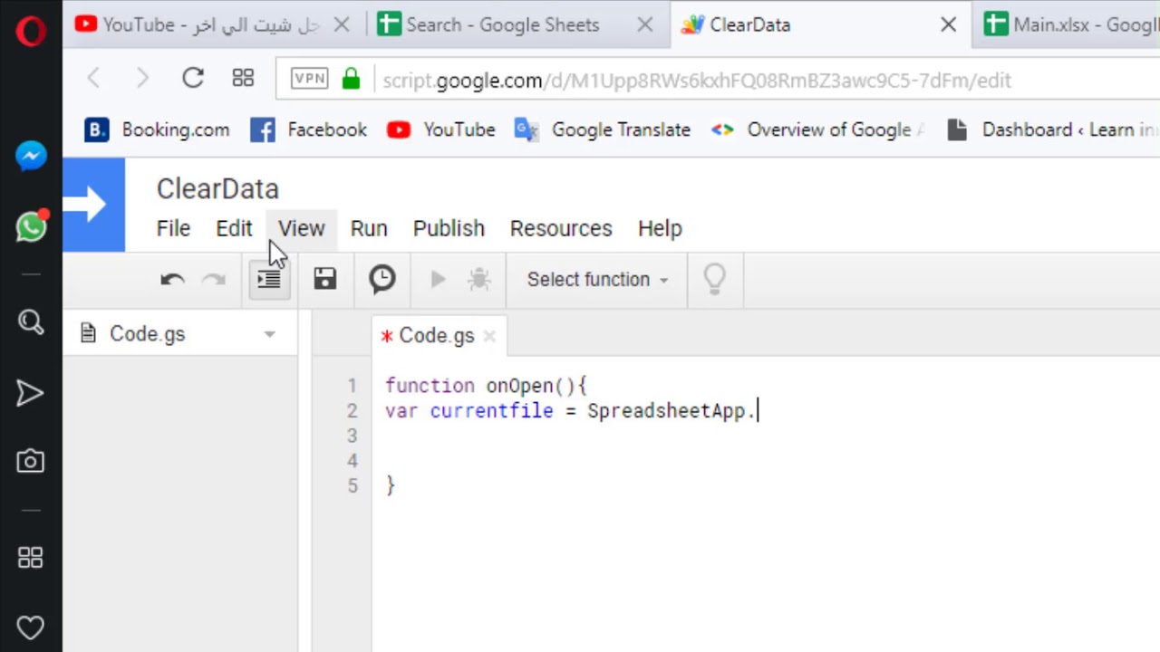Close the Code.gs editor tab
The width and height of the screenshot is (1160, 652).
[489, 336]
